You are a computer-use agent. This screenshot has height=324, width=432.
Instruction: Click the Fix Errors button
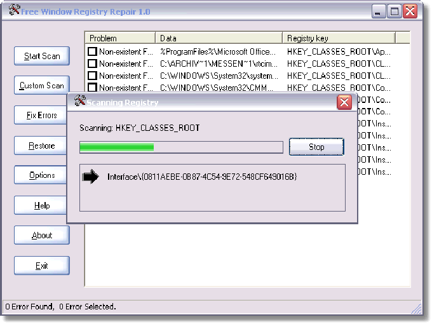pyautogui.click(x=41, y=115)
